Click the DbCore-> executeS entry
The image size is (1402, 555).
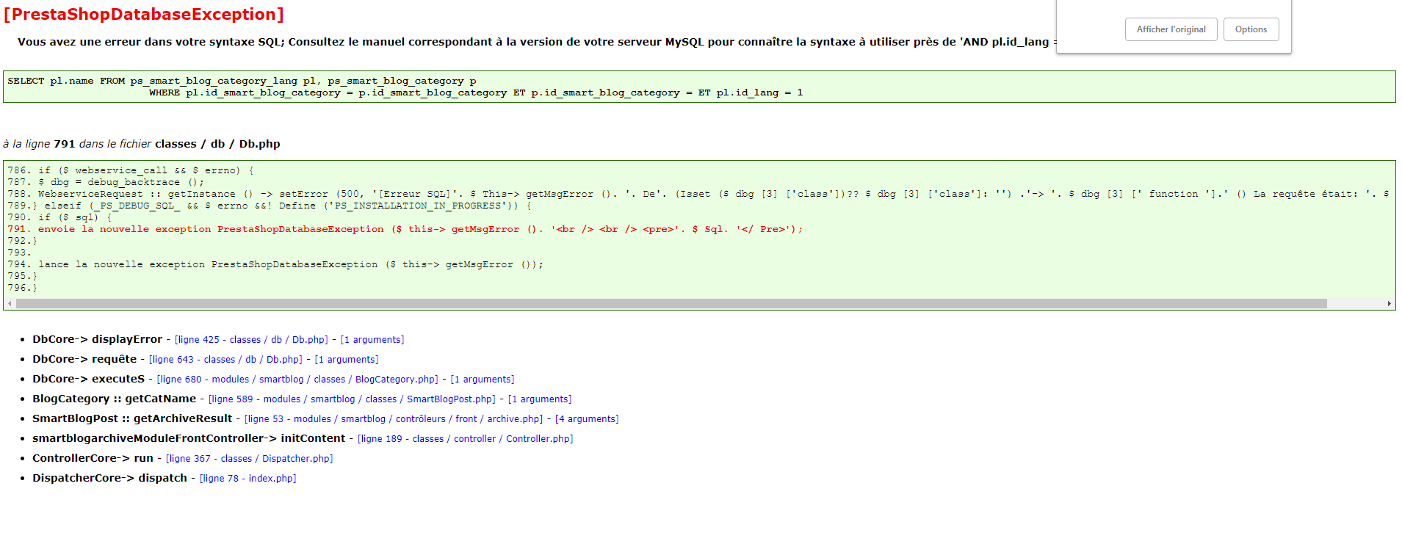[x=88, y=379]
